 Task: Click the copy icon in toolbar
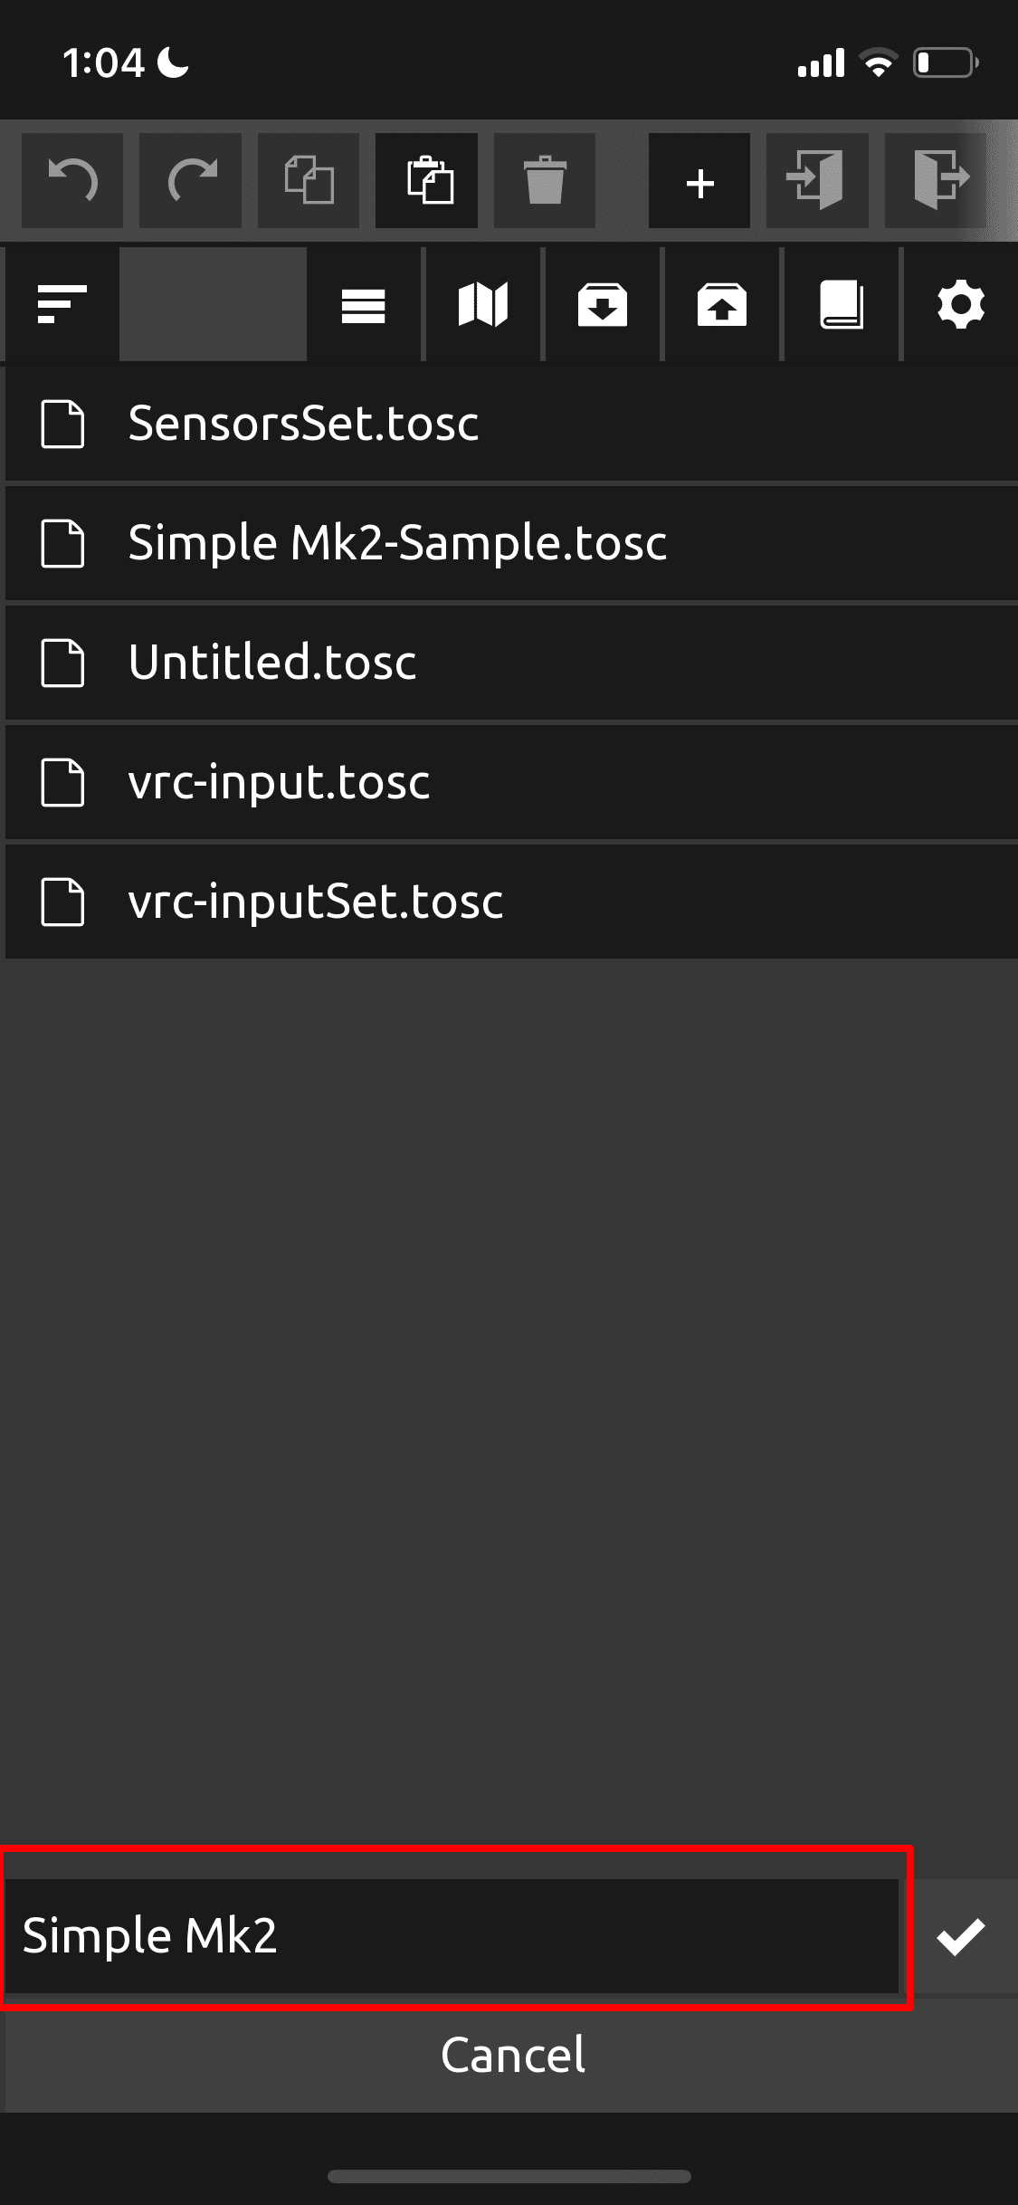309,180
